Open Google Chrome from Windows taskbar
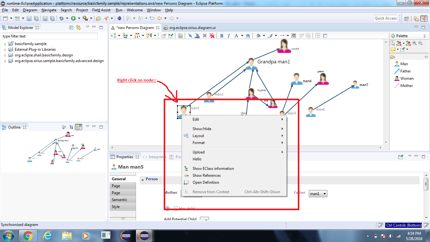 (28, 235)
